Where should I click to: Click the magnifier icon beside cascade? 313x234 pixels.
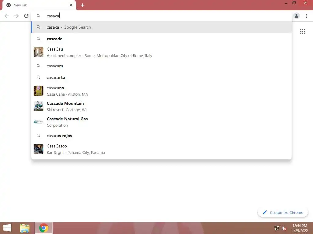click(x=39, y=39)
